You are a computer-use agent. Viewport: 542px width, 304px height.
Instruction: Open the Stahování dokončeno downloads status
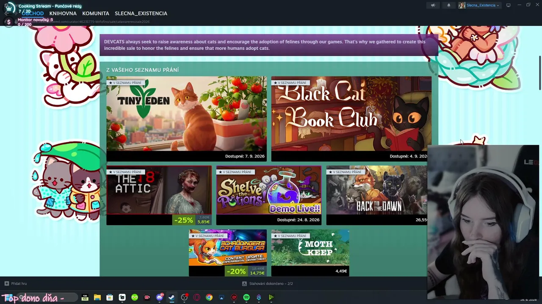(x=267, y=284)
